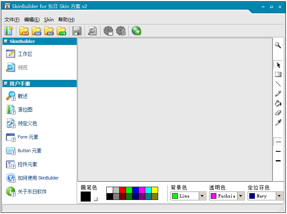Pick the yellow palette swatch

(155, 190)
